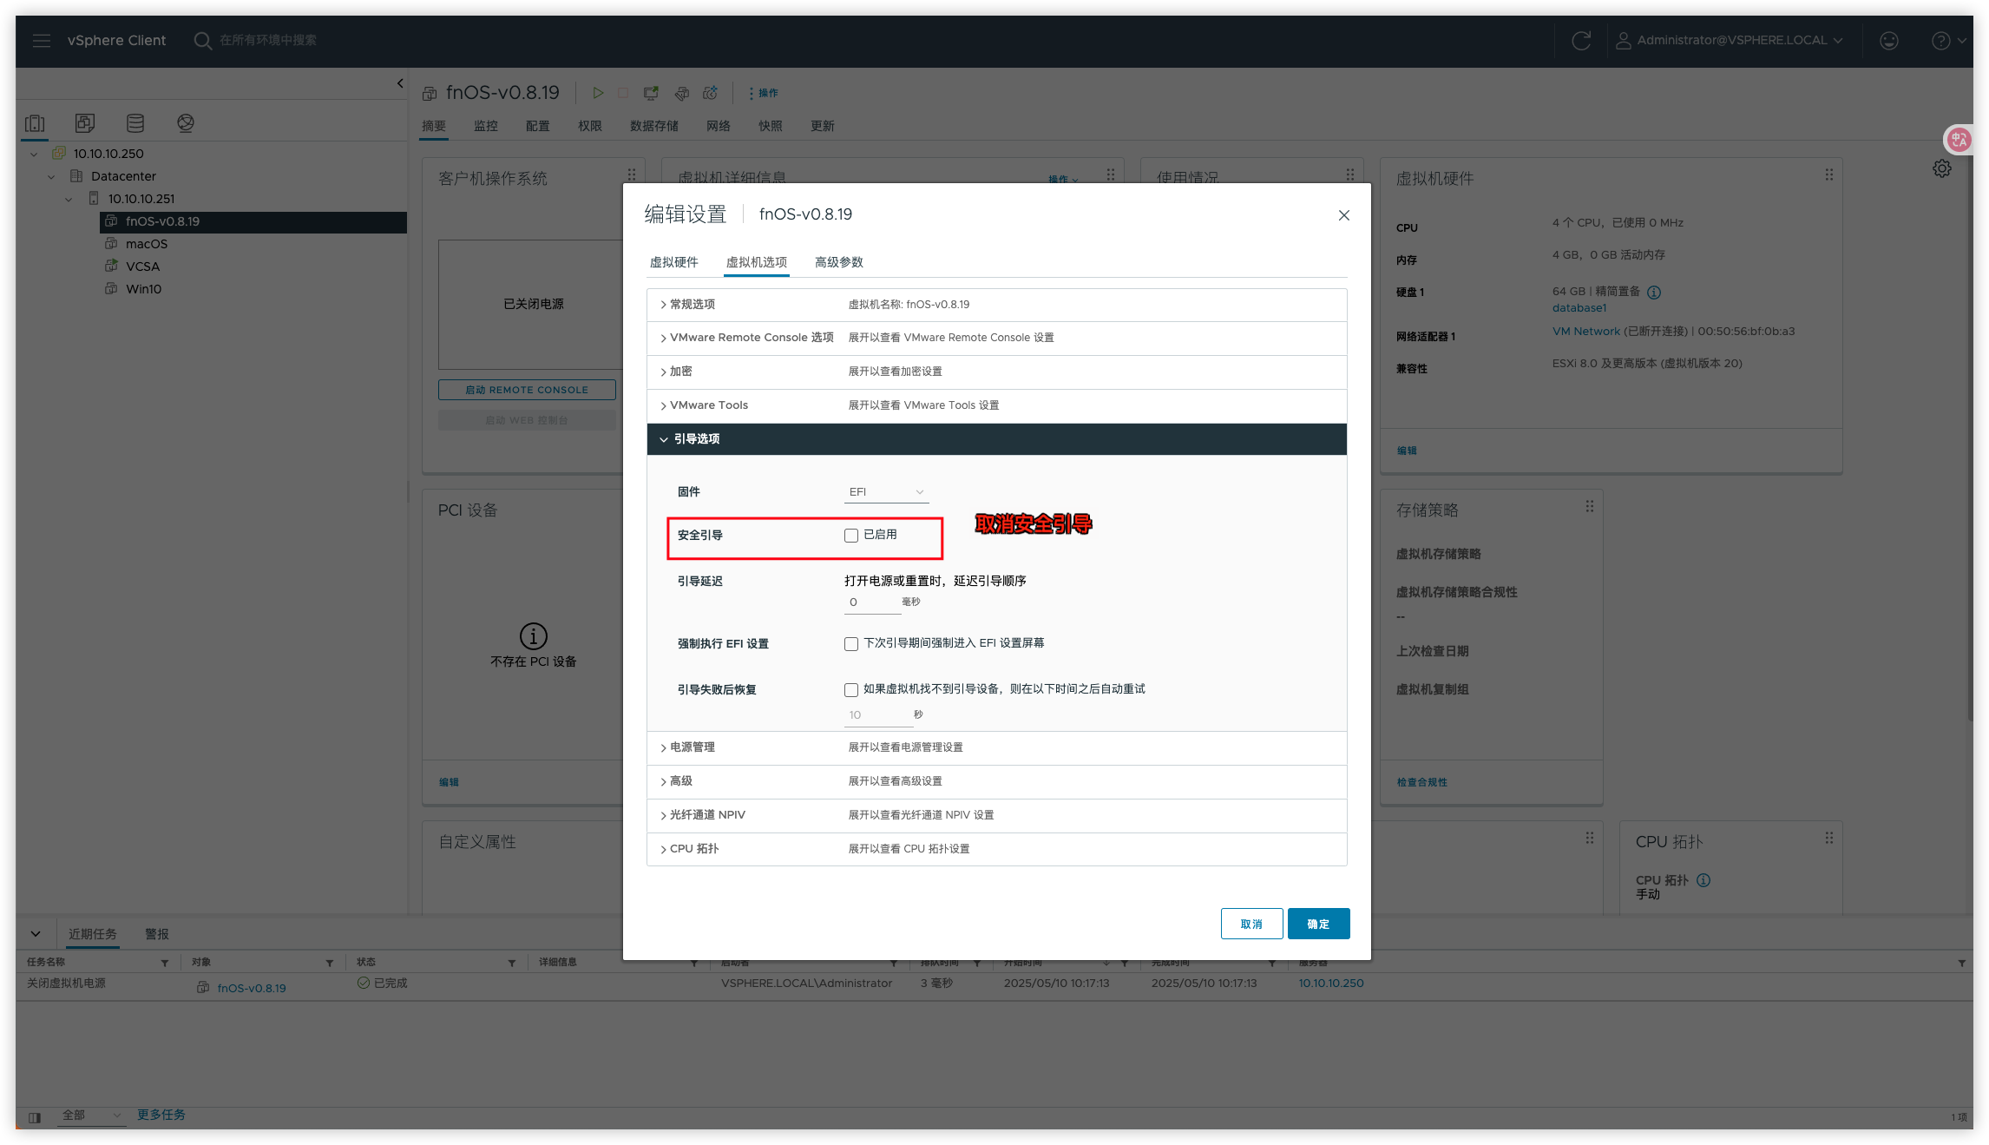Confirm settings with the OK button

click(x=1318, y=925)
